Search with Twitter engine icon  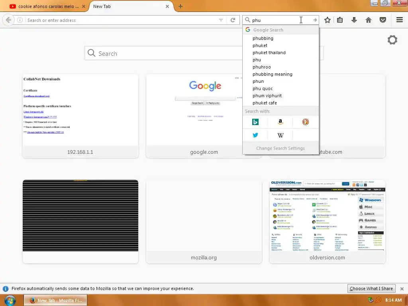click(255, 135)
